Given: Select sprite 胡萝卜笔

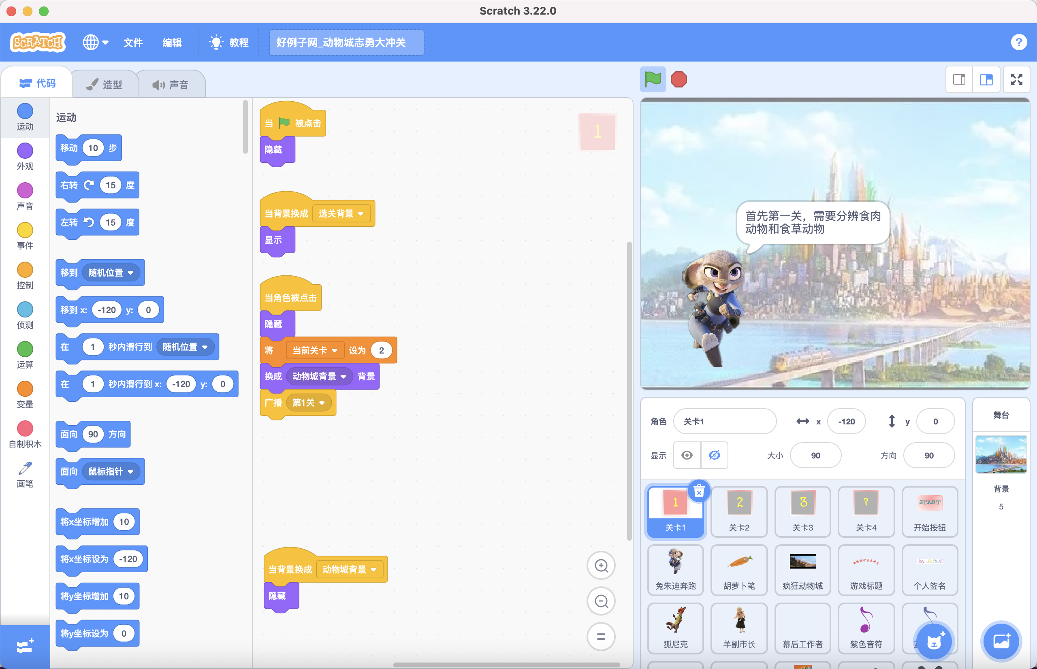Looking at the screenshot, I should 739,569.
